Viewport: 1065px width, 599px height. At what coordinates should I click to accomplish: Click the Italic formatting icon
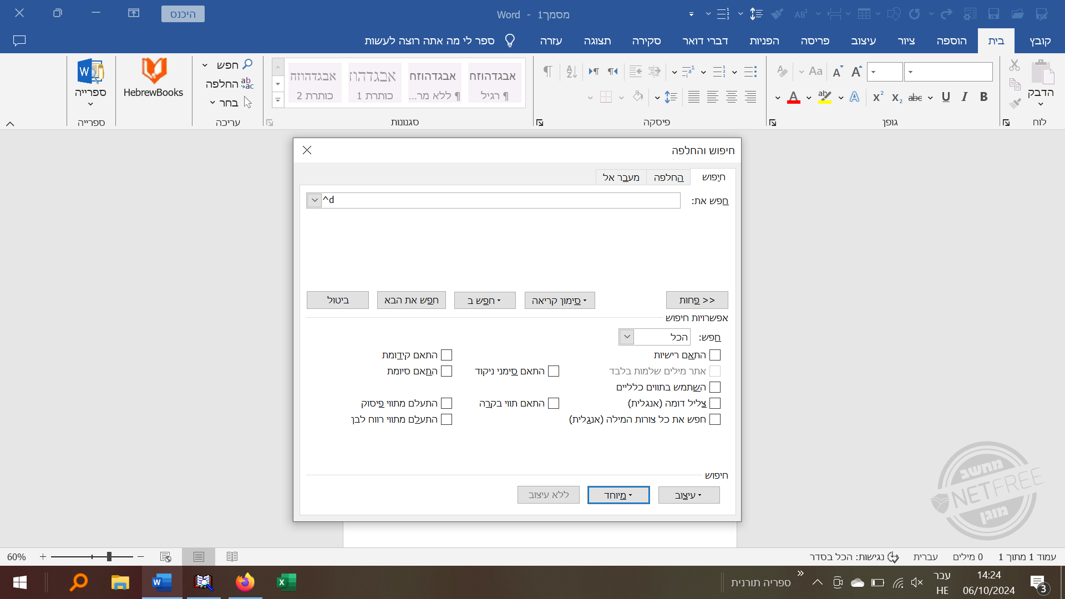(965, 97)
